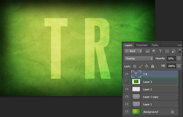Hide the T R text layer
Viewport: 183px width, 117px height.
click(x=127, y=74)
